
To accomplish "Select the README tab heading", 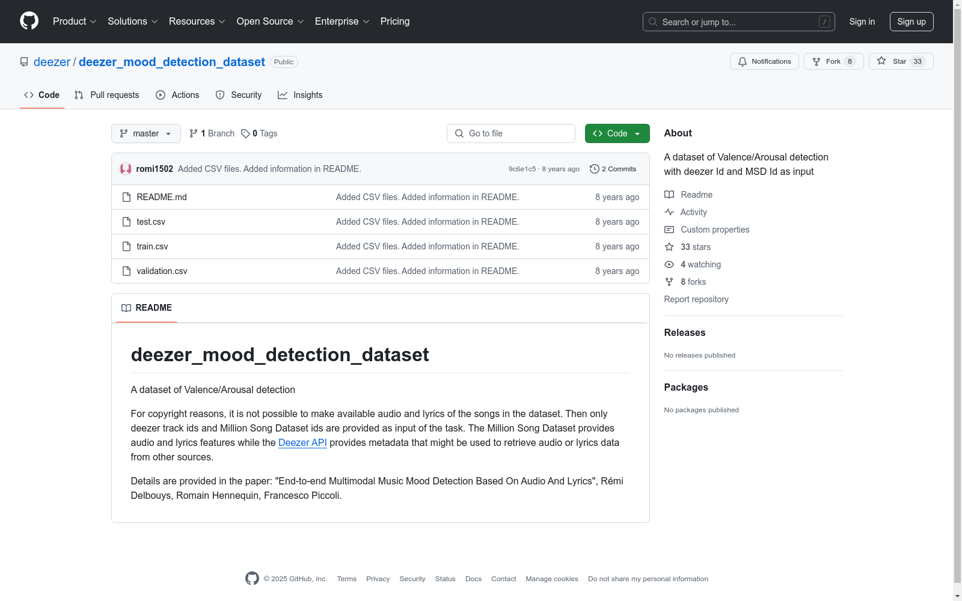I will (x=147, y=308).
